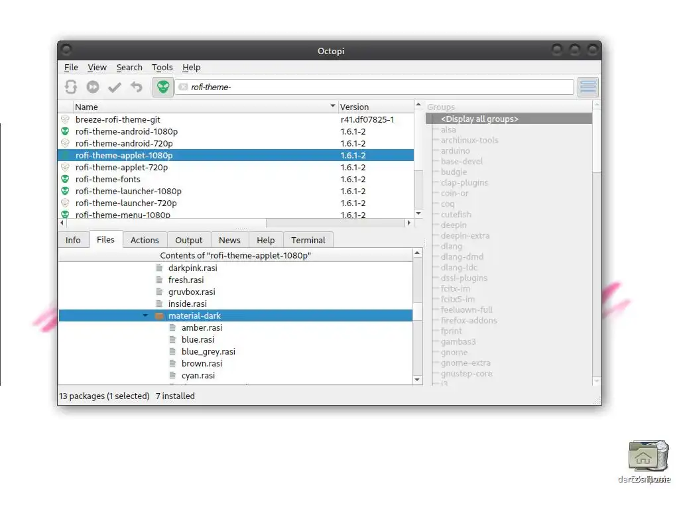
Task: Open the Search menu
Action: coord(129,67)
